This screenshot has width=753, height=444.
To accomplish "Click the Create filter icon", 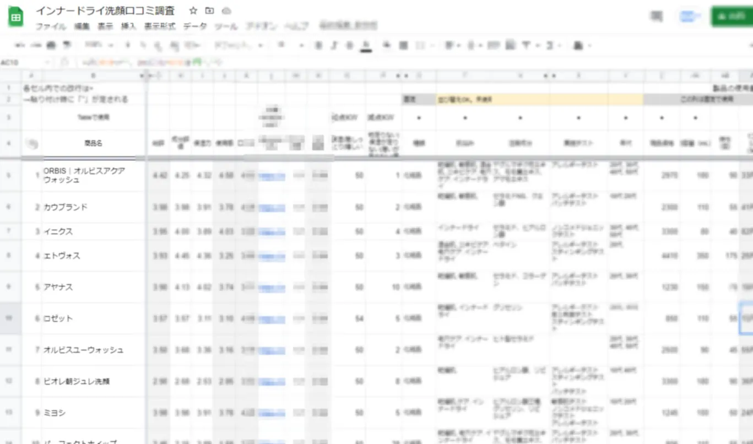I will click(526, 45).
